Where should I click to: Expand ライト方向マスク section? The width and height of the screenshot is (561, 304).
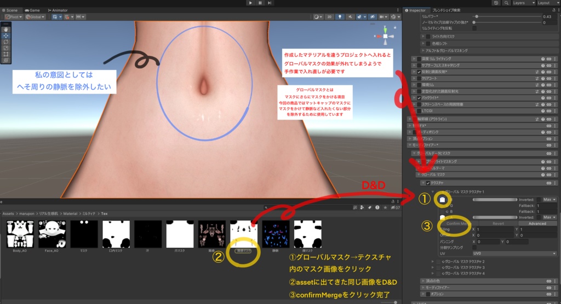tap(423, 37)
